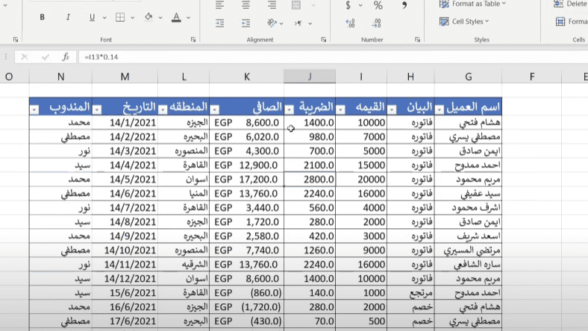
Task: Open filter dropdown for التاريخ column
Action: pos(97,110)
